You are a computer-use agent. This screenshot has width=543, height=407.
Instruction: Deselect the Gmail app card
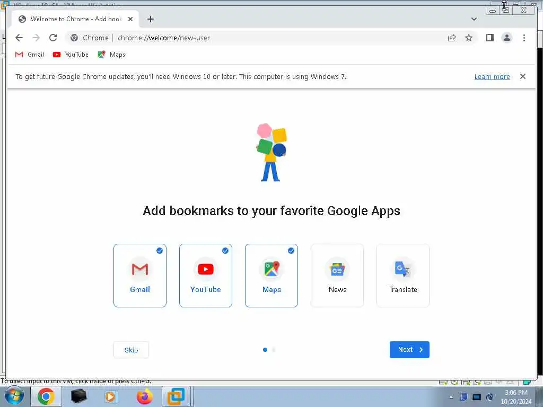140,276
